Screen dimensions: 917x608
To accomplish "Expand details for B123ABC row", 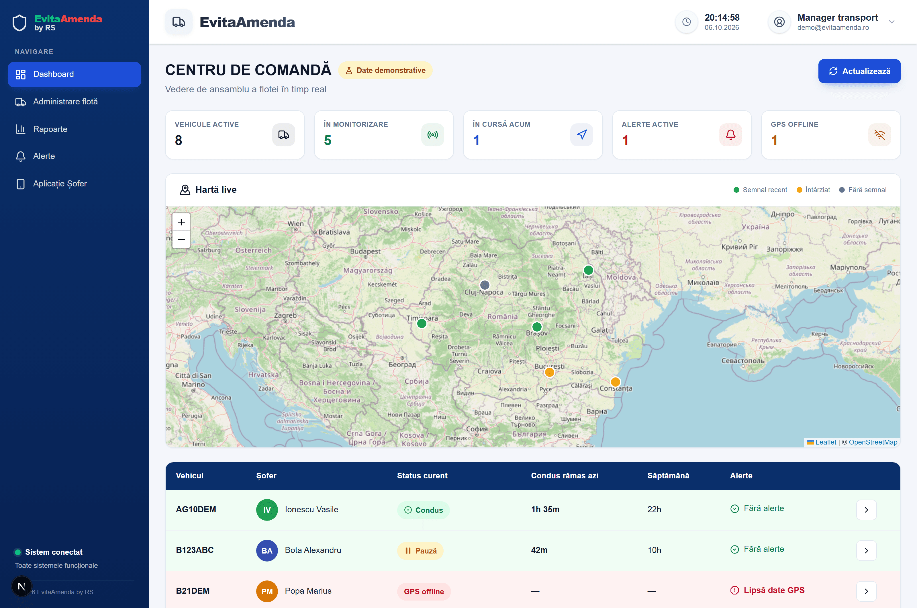I will click(866, 551).
